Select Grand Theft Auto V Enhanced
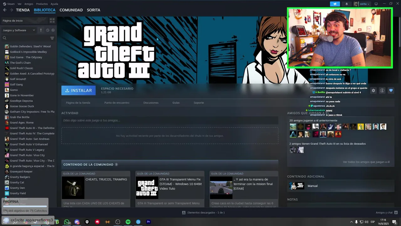The width and height of the screenshot is (401, 226). pos(28,144)
